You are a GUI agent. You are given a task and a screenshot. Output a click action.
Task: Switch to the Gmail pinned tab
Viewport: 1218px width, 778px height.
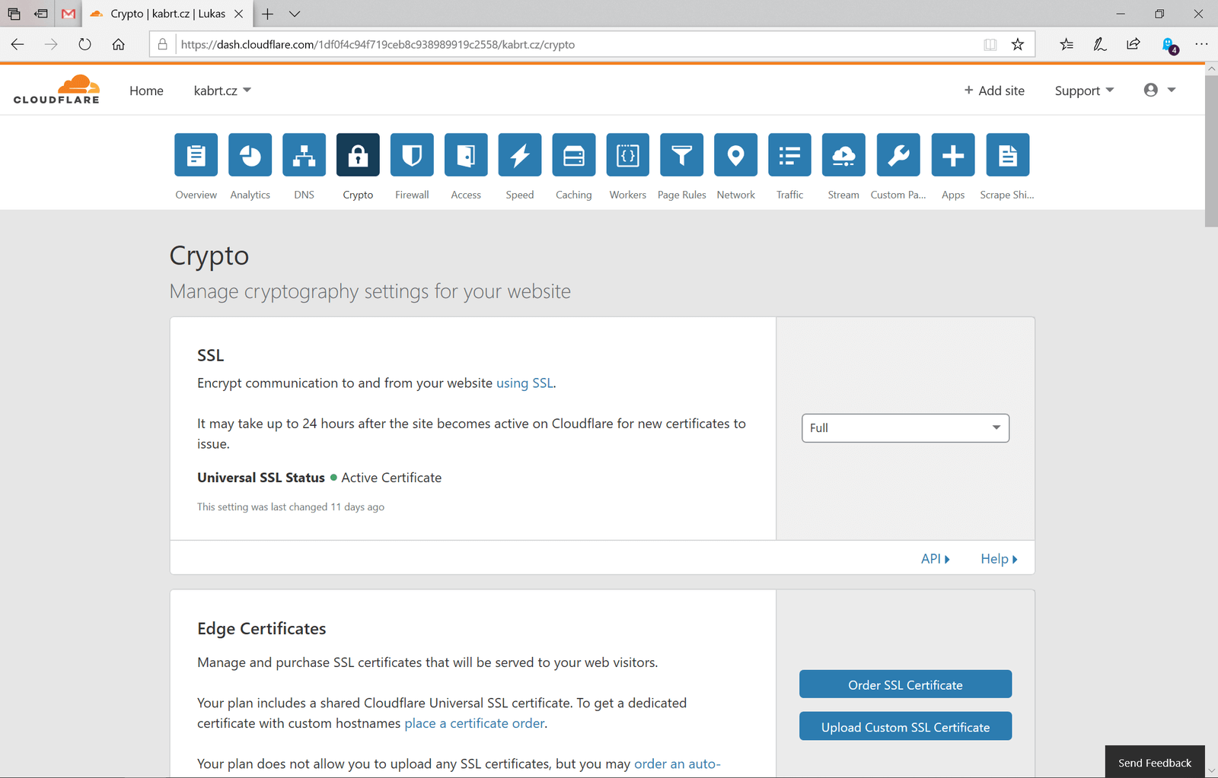click(69, 14)
